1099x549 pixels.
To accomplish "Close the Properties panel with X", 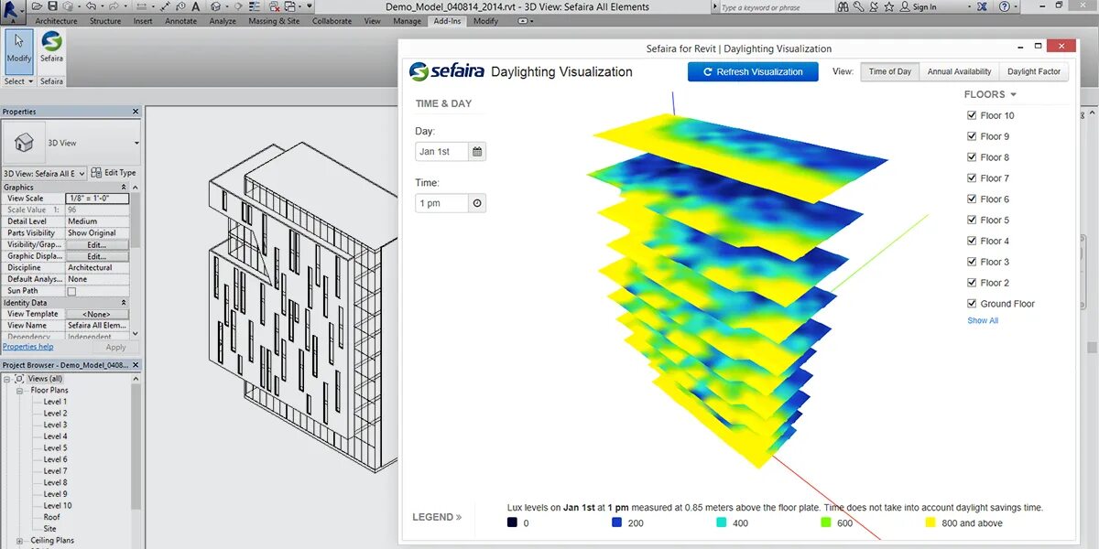I will (x=136, y=112).
